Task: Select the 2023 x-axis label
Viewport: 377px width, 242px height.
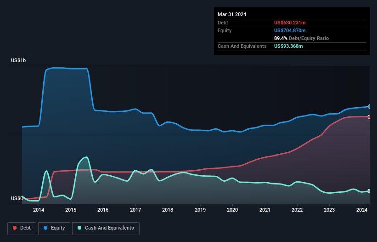Action: 329,210
